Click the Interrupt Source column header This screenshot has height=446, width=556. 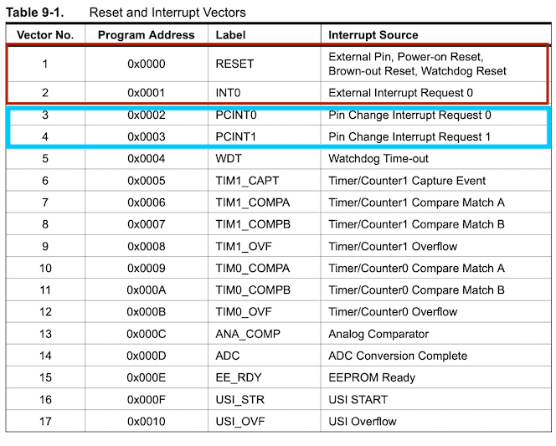tap(373, 35)
